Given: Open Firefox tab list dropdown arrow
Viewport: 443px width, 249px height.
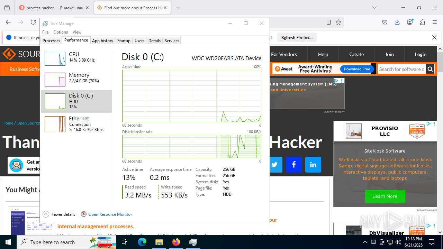Looking at the screenshot, I should tap(374, 8).
